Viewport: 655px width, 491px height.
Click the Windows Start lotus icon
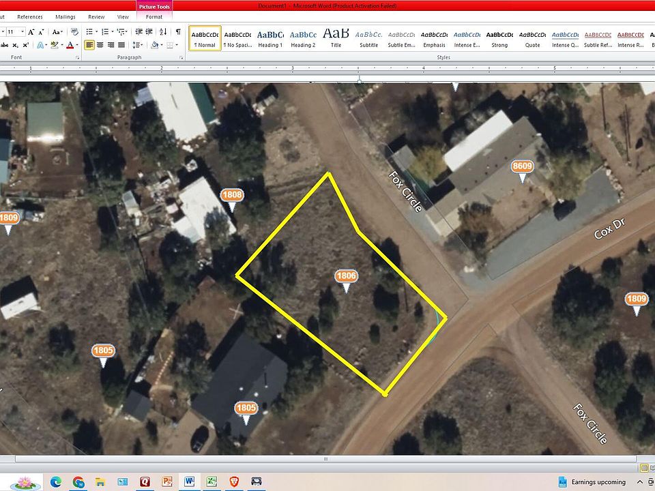pos(25,483)
